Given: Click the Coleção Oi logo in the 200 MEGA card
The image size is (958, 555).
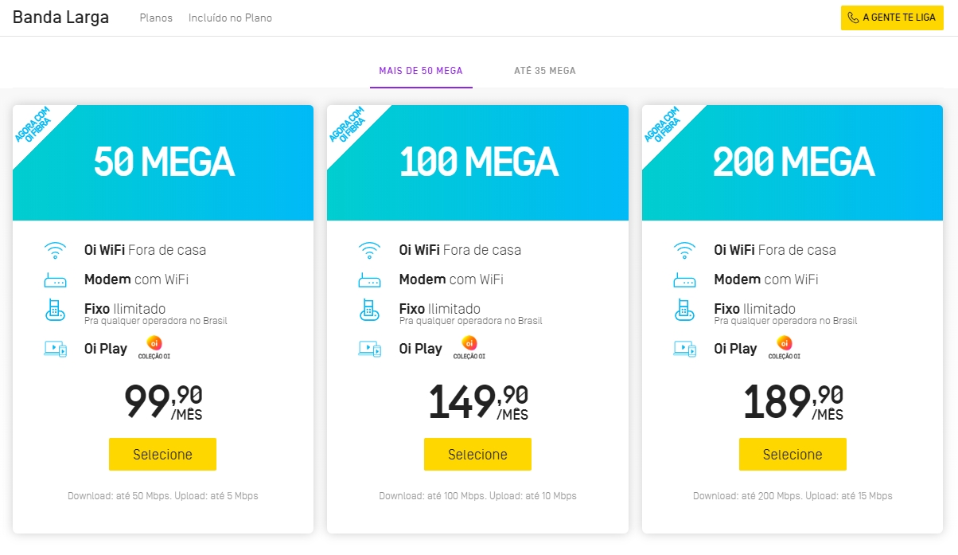Looking at the screenshot, I should pos(785,346).
